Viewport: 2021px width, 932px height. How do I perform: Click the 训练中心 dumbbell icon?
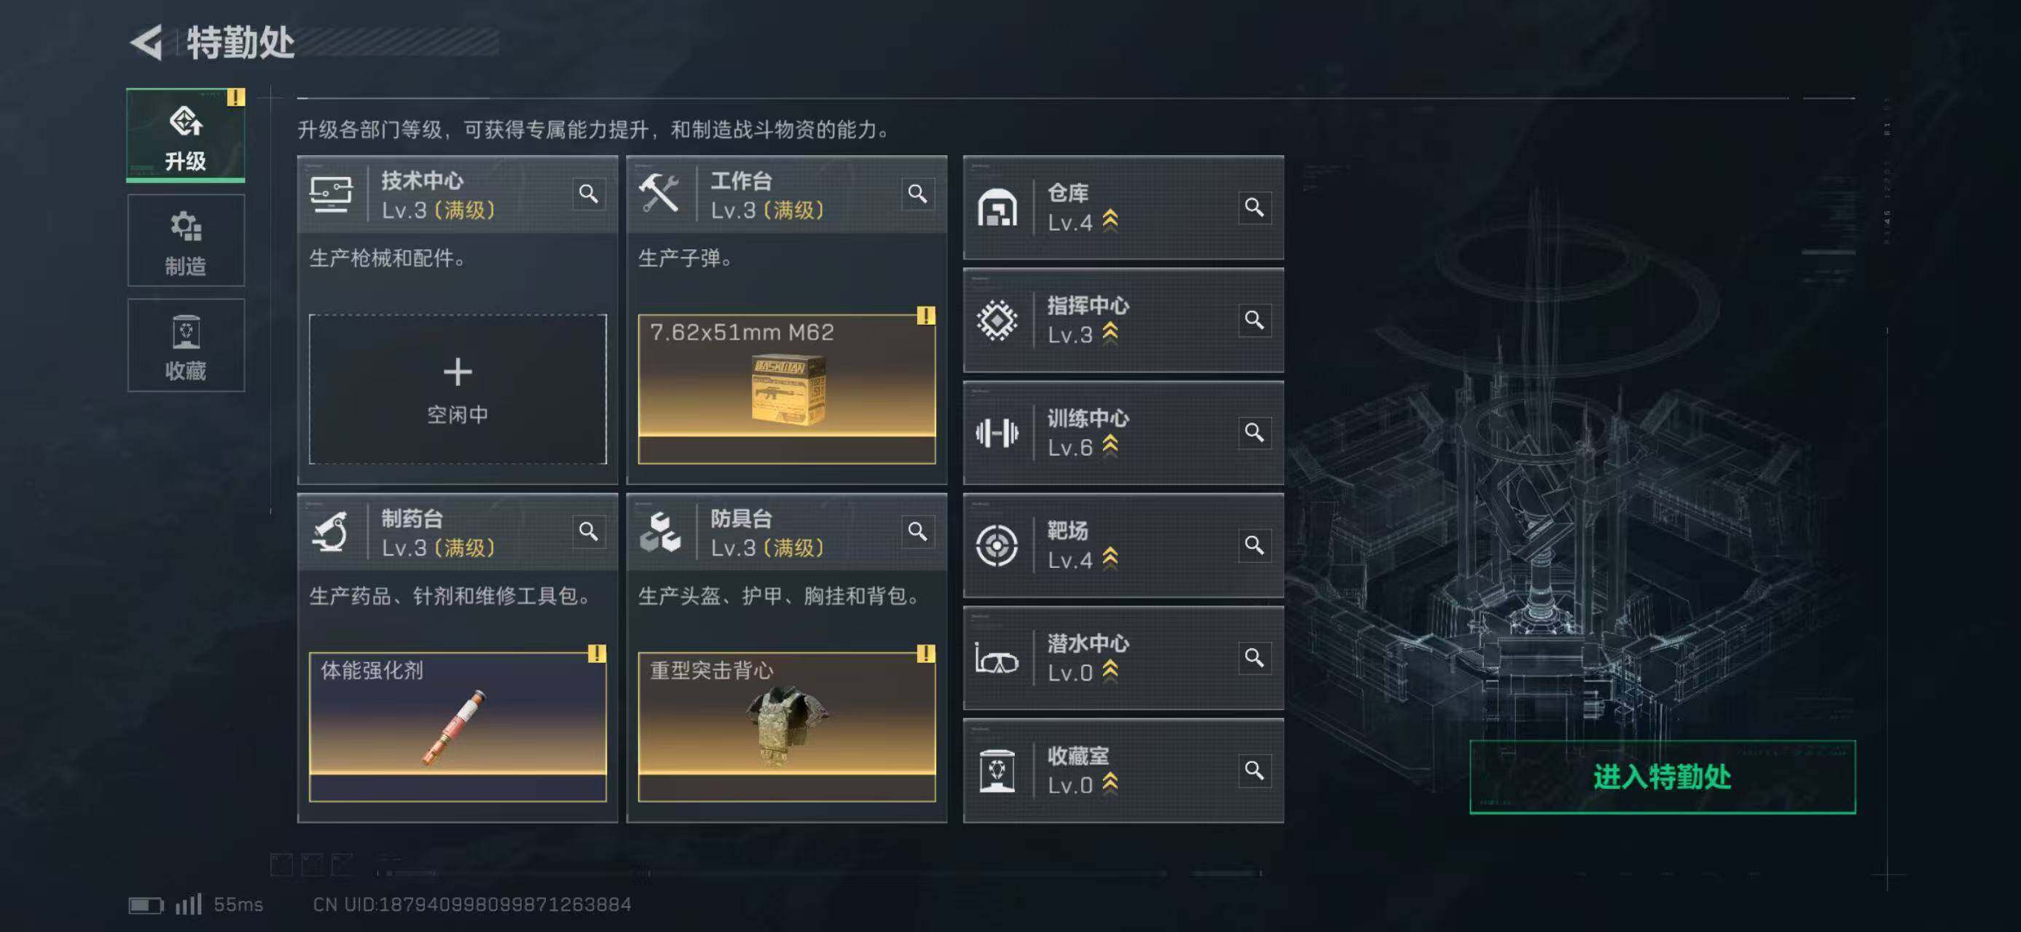(997, 433)
